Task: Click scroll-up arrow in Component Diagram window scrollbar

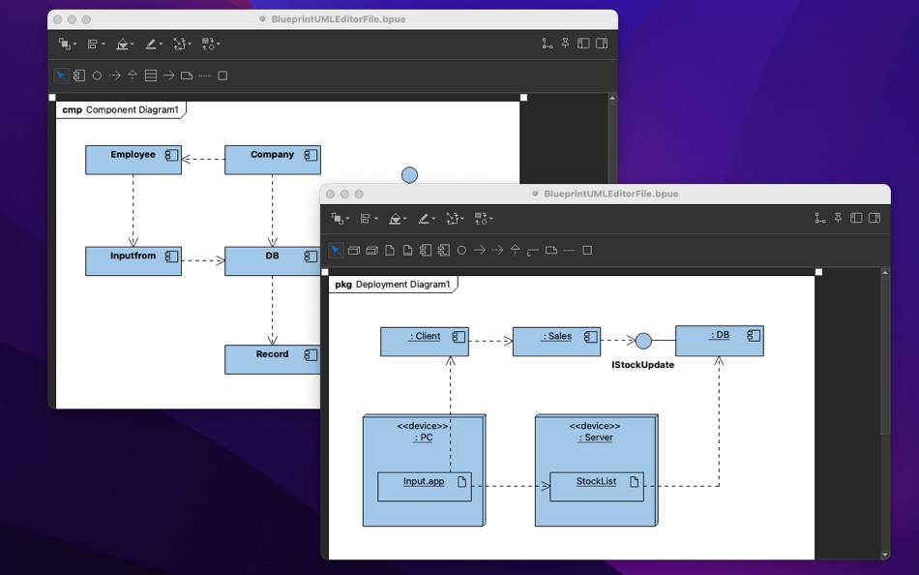Action: (612, 98)
